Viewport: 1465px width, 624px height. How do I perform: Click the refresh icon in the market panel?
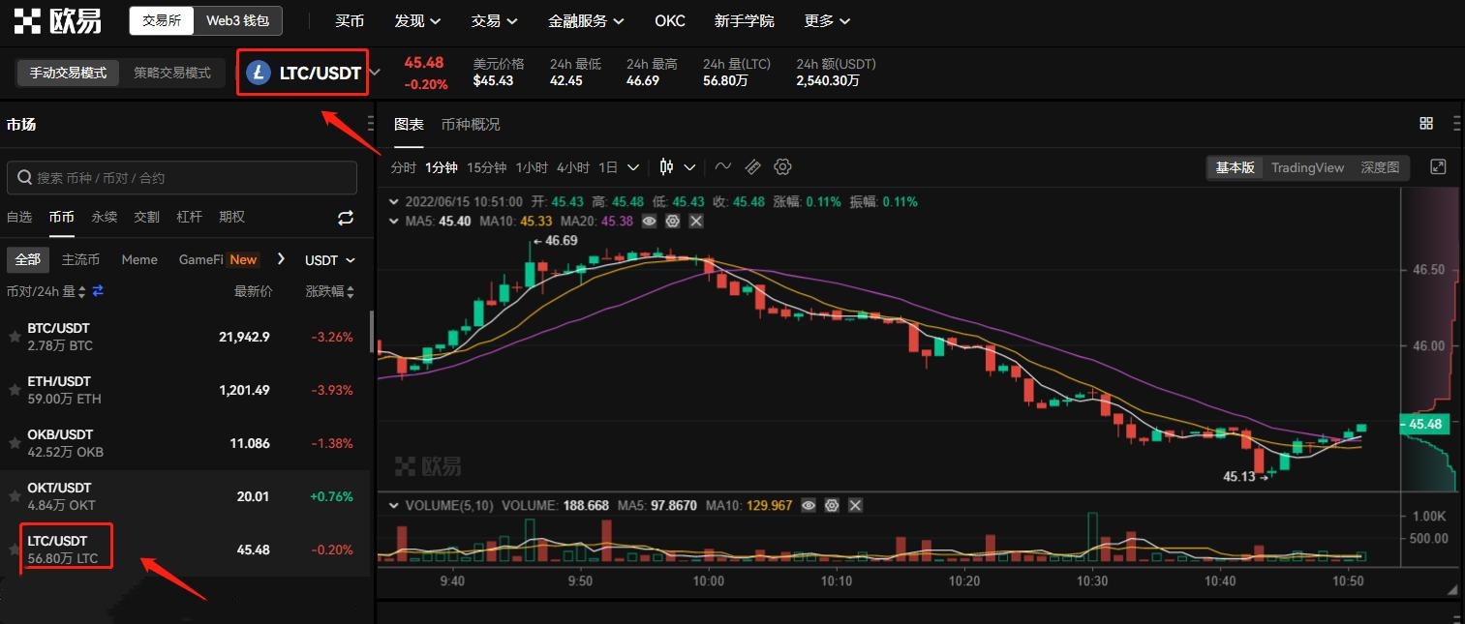coord(346,218)
